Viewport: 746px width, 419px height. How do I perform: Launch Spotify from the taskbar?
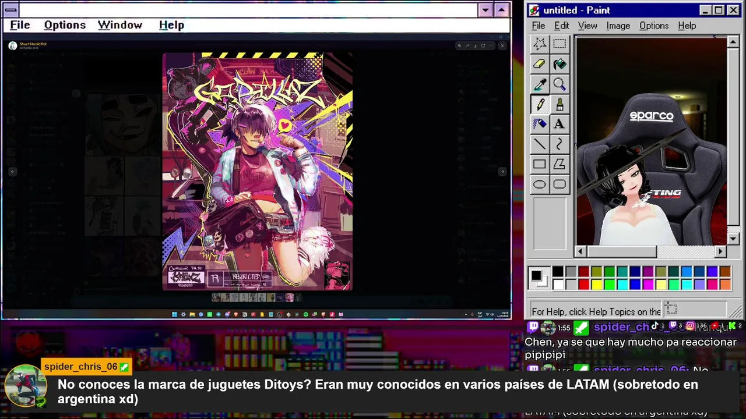tap(306, 314)
